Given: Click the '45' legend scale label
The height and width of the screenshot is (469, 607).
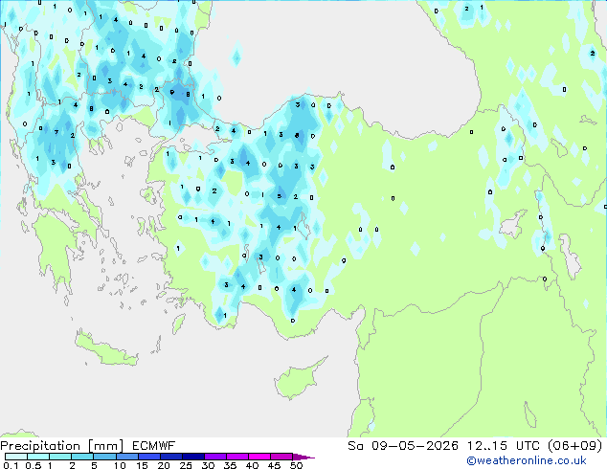Looking at the screenshot, I should (x=274, y=465).
